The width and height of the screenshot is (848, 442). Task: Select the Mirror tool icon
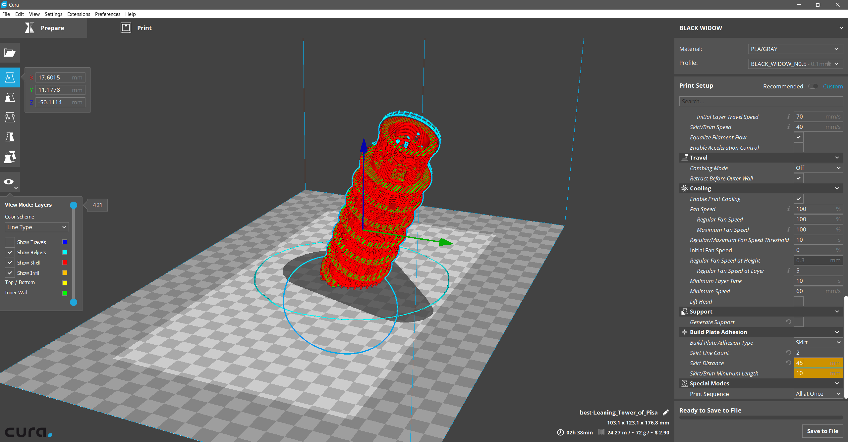pos(10,137)
